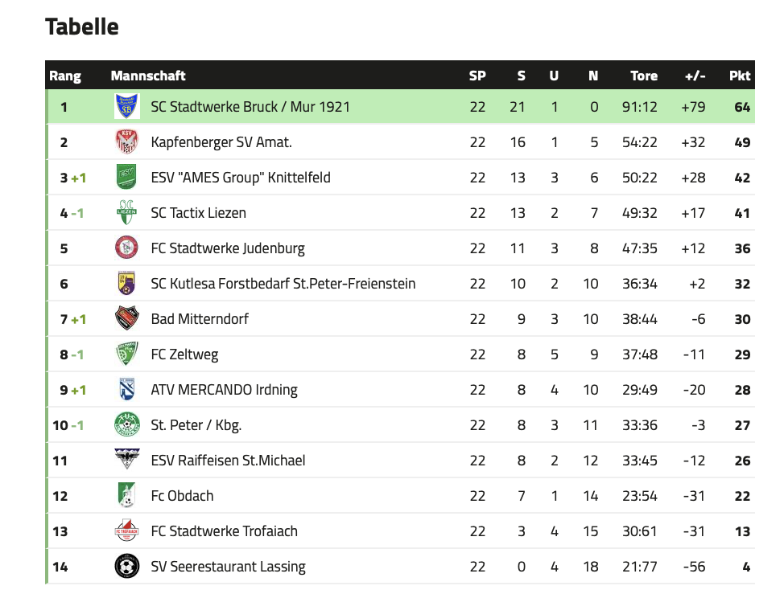Click the Rang column header
Viewport: 784px width, 590px height.
[x=65, y=76]
